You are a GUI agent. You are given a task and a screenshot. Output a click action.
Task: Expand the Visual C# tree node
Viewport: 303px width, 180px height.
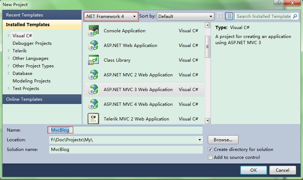[9, 35]
